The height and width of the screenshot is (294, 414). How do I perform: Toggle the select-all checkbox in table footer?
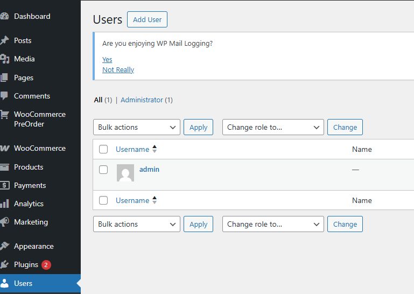tap(103, 200)
